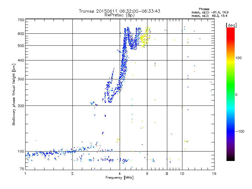Click the y-axis '600' tick label

click(21, 34)
